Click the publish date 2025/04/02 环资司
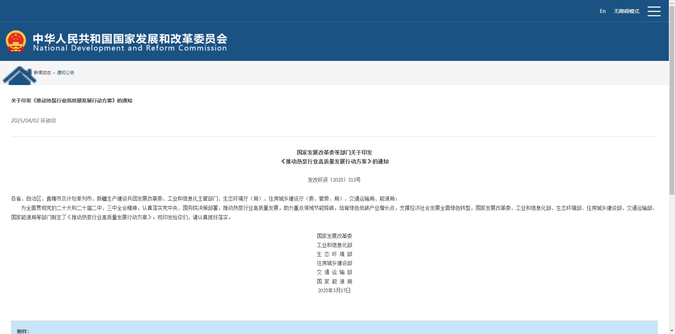 point(33,121)
